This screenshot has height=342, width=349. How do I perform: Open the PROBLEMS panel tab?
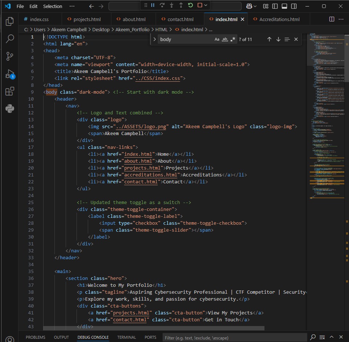click(x=36, y=337)
